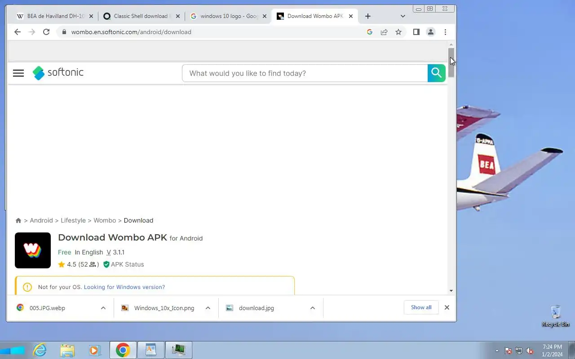
Task: Go back with the browser back arrow
Action: [17, 32]
